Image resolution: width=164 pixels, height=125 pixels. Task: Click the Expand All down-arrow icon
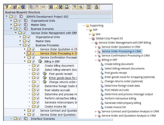tap(75, 7)
